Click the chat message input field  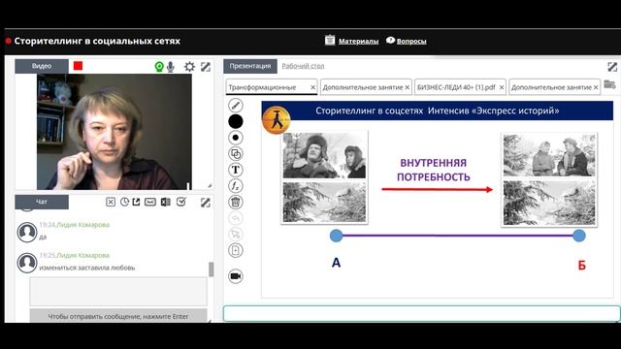click(x=118, y=291)
